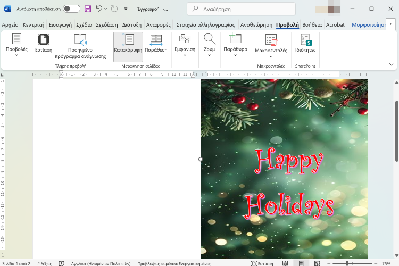Image resolution: width=399 pixels, height=266 pixels.
Task: Open the Βοήθεια tab
Action: click(312, 24)
